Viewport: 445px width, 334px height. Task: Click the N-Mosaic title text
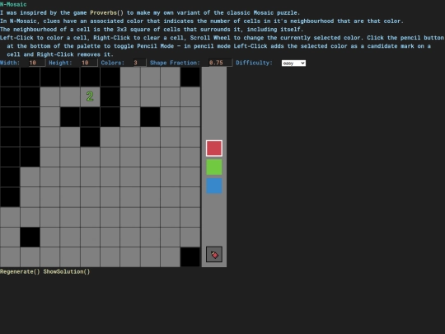pos(13,4)
